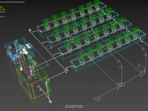Image resolution: width=148 pixels, height=111 pixels.
Task: Open the partly cut-off Perspective view label menu
Action: coord(2,2)
